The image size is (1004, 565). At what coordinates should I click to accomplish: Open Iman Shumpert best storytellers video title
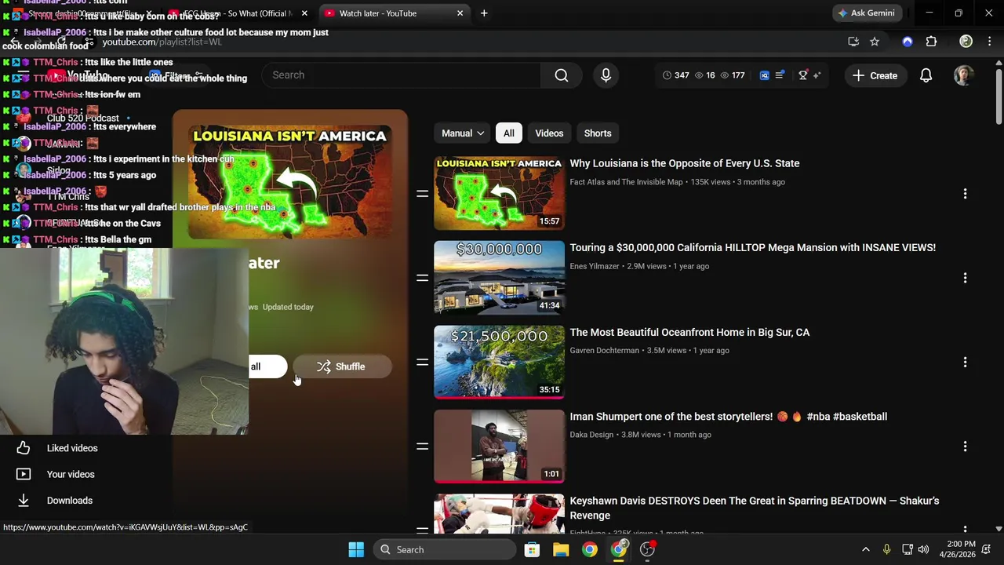tap(728, 417)
